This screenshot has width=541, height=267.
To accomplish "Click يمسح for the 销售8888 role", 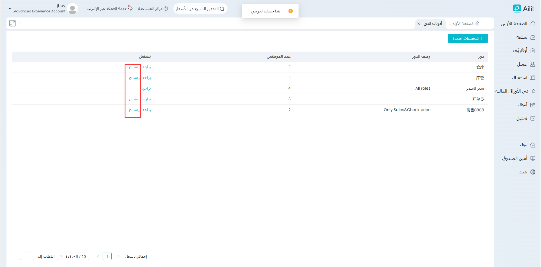I will pos(134,110).
